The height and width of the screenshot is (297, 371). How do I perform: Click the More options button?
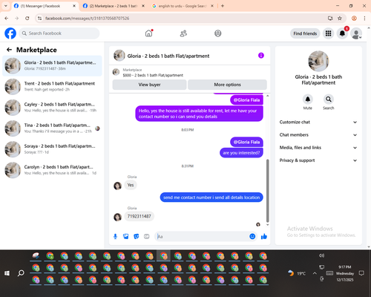[x=227, y=85]
